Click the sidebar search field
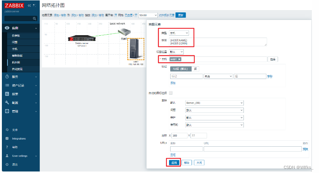This screenshot has width=319, height=173. pyautogui.click(x=21, y=18)
